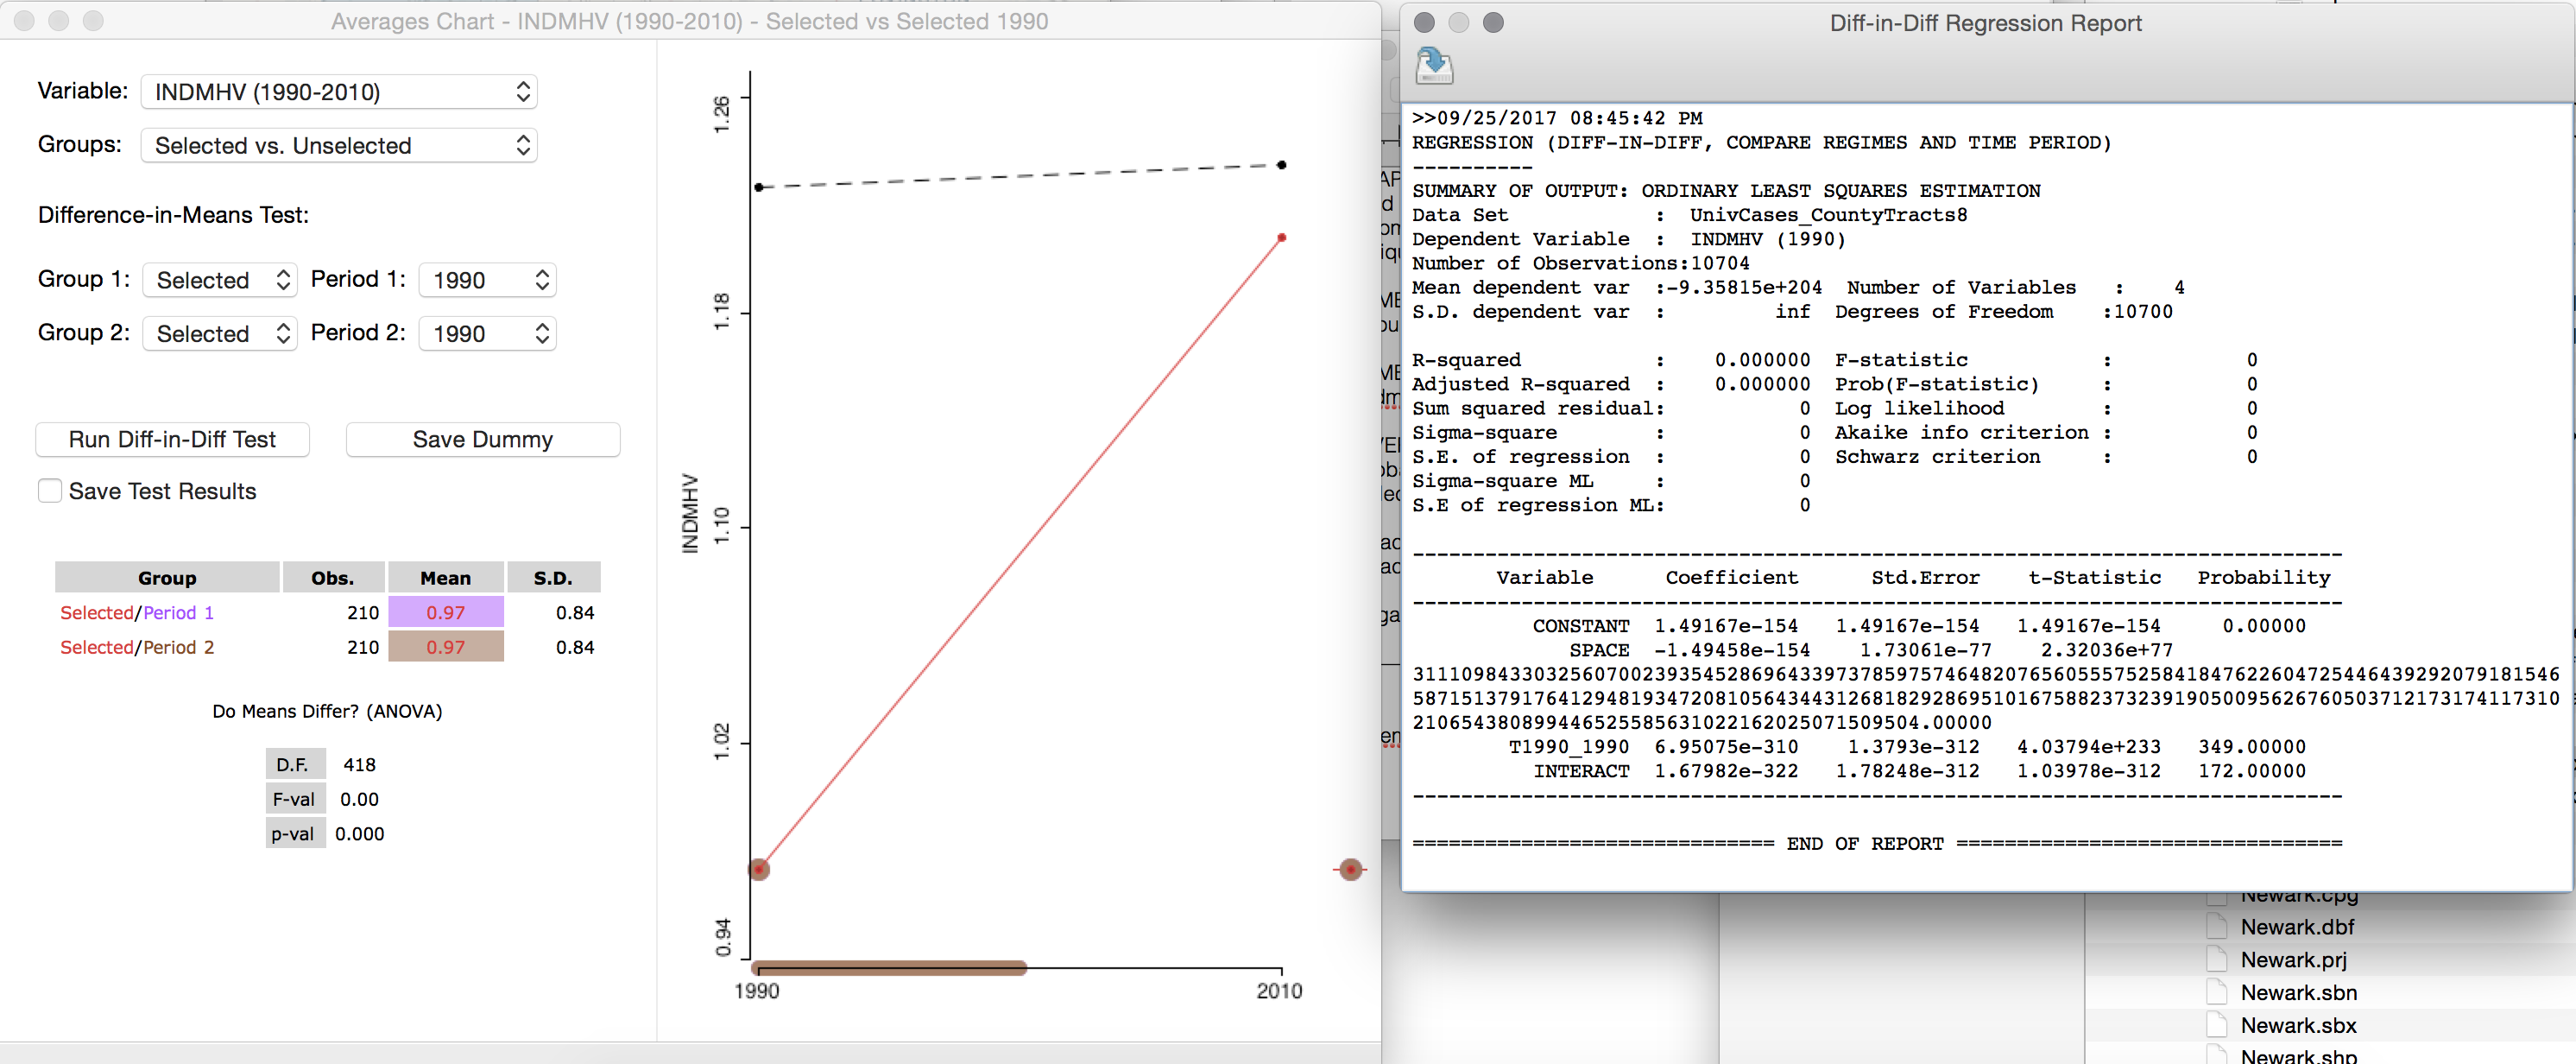The width and height of the screenshot is (2576, 1064).
Task: Enable the Save Test Results checkbox
Action: pos(49,490)
